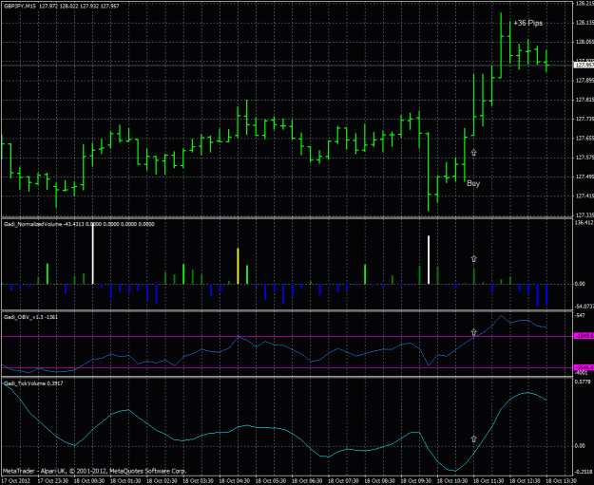Click price axis value 128.135

(x=584, y=23)
